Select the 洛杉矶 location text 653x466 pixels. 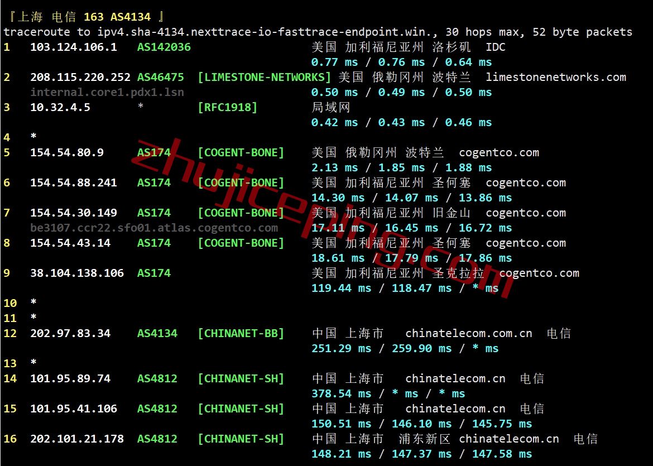[452, 47]
